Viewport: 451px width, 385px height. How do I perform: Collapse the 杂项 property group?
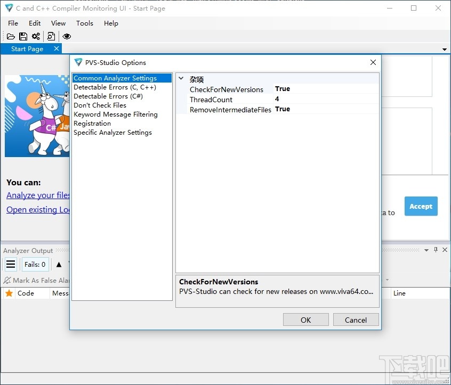point(181,78)
